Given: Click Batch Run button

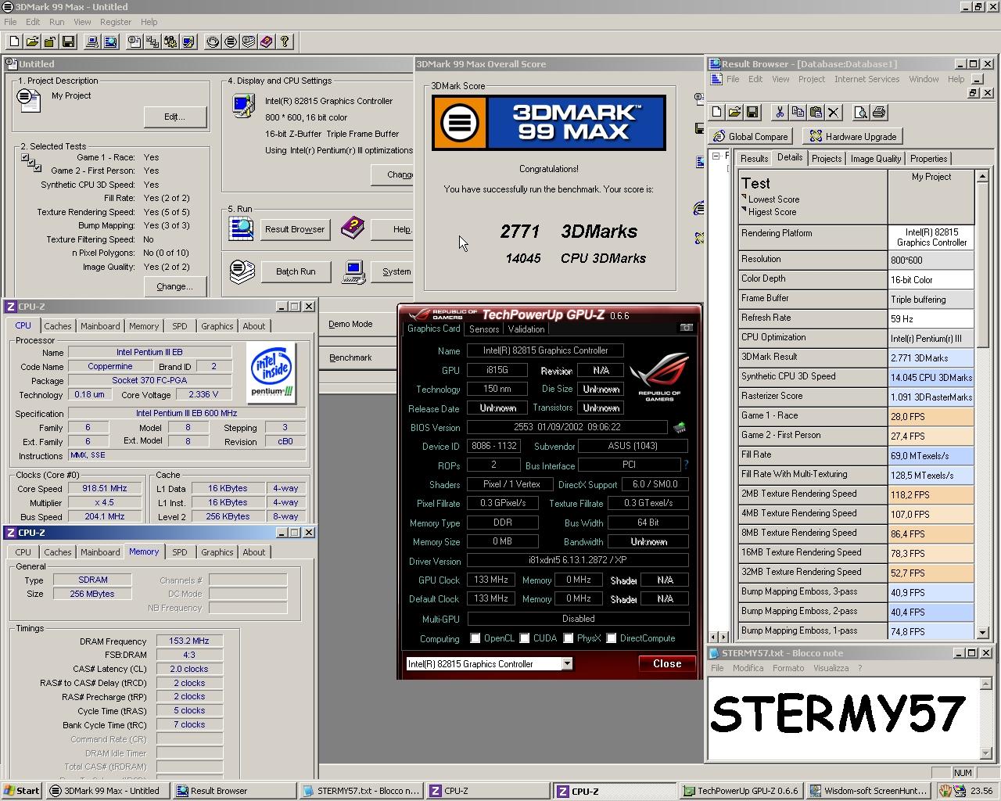Looking at the screenshot, I should [x=296, y=271].
